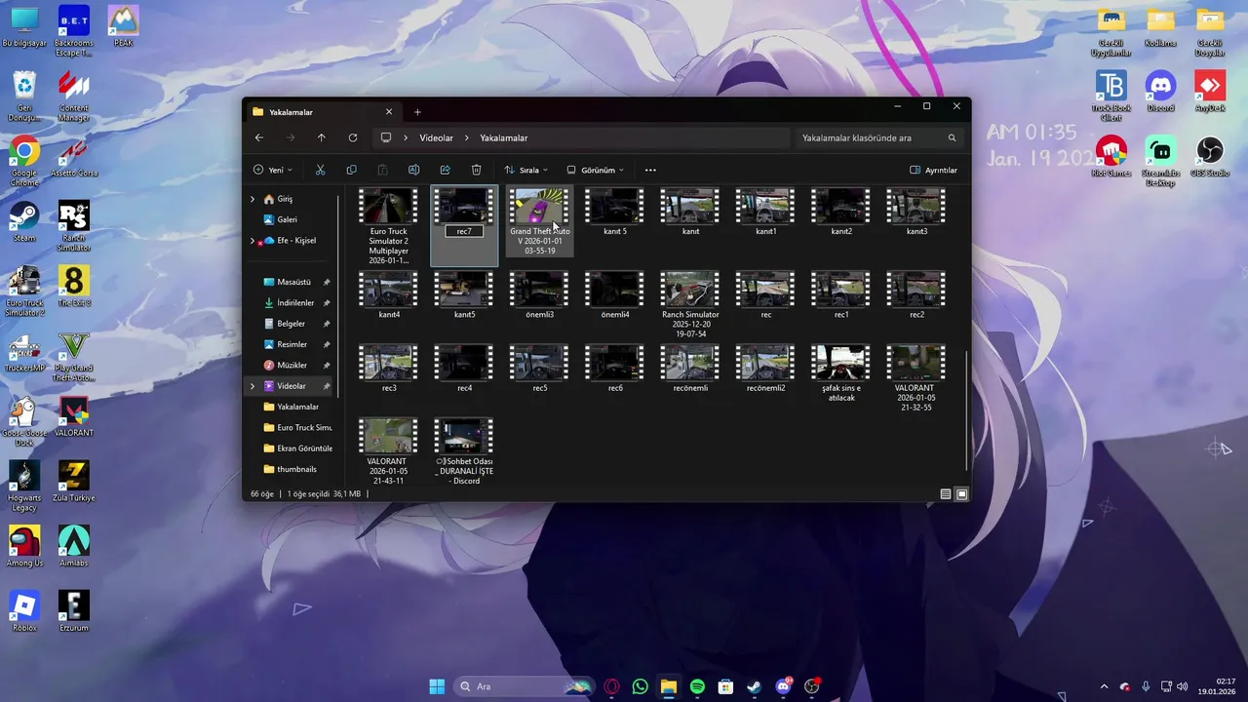Click chevron before Videolar in address bar
1248x702 pixels.
(x=406, y=137)
